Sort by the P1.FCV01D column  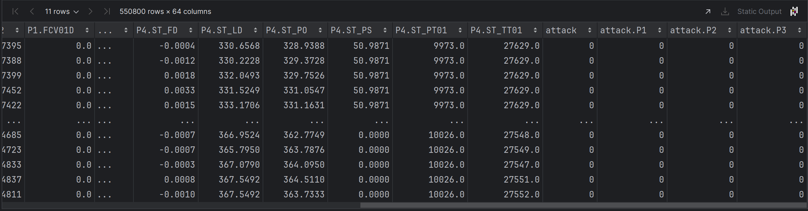(x=87, y=30)
